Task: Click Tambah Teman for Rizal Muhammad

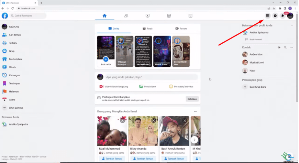Action: (x=112, y=159)
